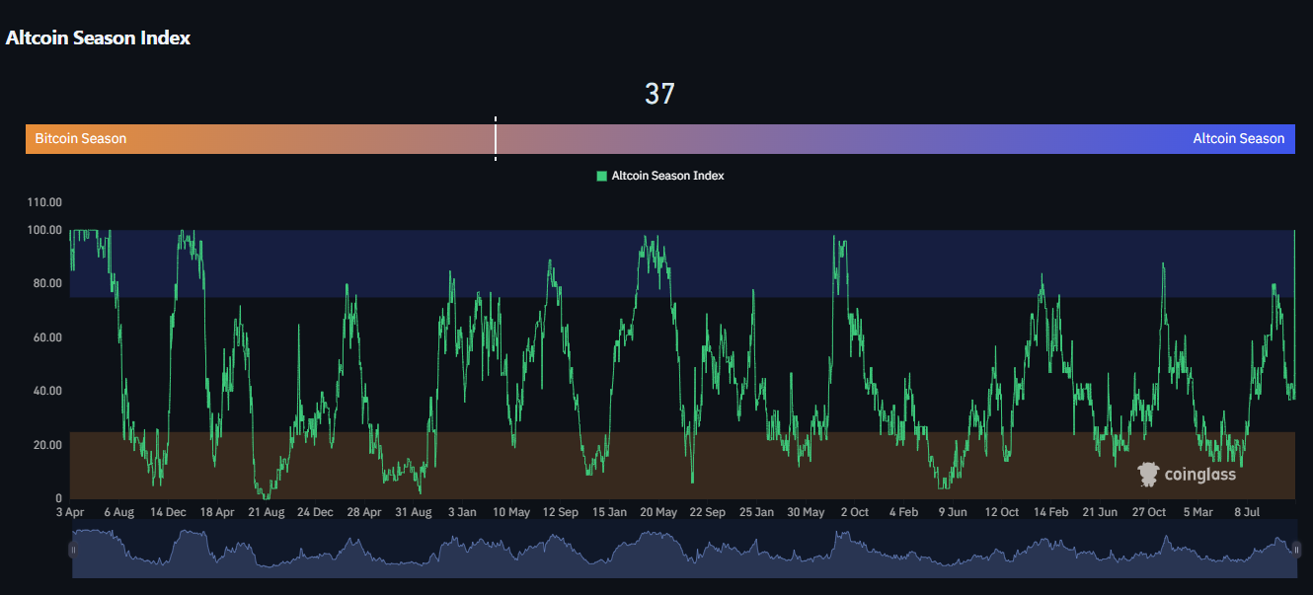Viewport: 1313px width, 595px height.
Task: Select the 20 May date on x-axis
Action: click(658, 512)
